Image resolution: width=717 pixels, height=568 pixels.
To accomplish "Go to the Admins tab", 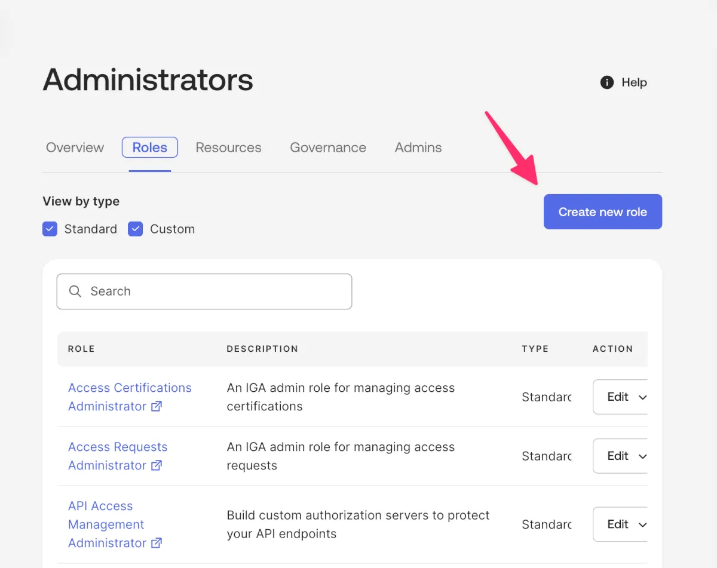I will (418, 148).
